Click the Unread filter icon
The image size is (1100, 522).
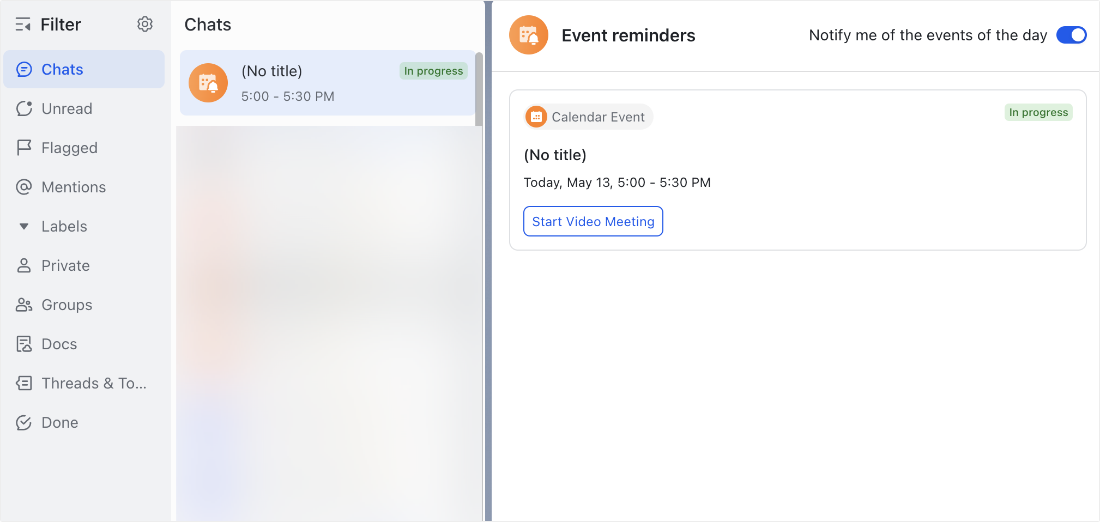coord(24,108)
